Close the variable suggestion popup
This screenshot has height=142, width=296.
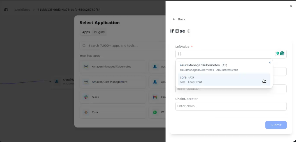click(269, 63)
